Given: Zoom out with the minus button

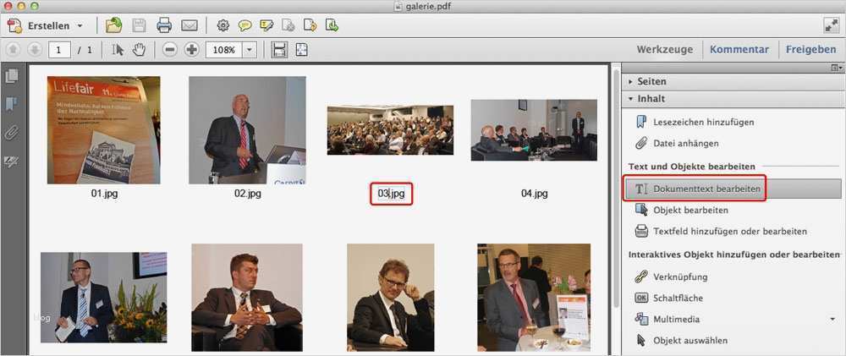Looking at the screenshot, I should (170, 50).
